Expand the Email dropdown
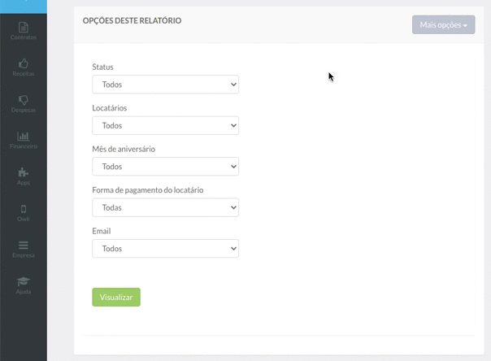The width and height of the screenshot is (491, 361). click(165, 249)
